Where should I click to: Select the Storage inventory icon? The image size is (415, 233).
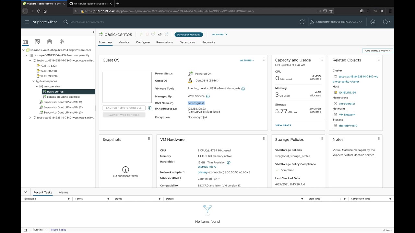[49, 42]
